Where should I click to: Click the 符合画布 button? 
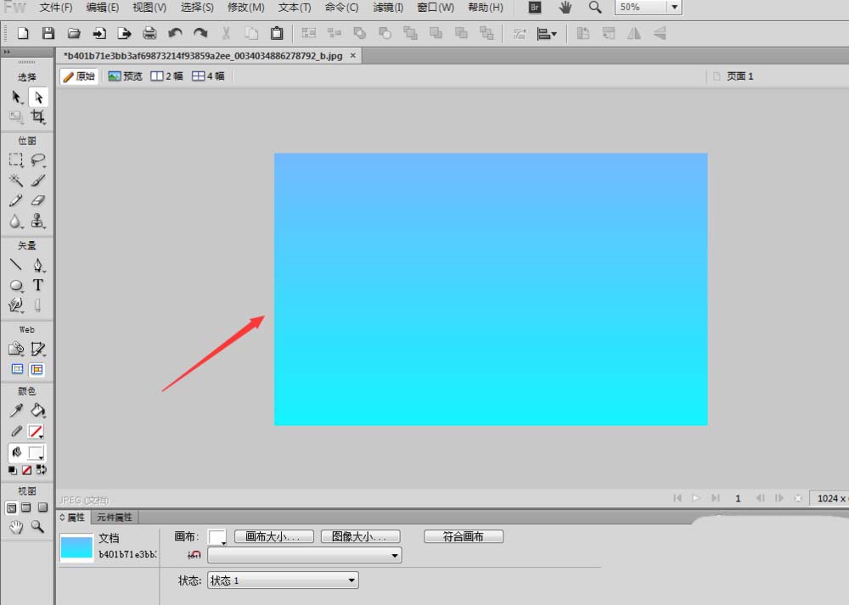(464, 536)
